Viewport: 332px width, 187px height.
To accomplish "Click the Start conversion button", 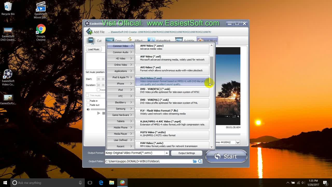I will [x=226, y=156].
